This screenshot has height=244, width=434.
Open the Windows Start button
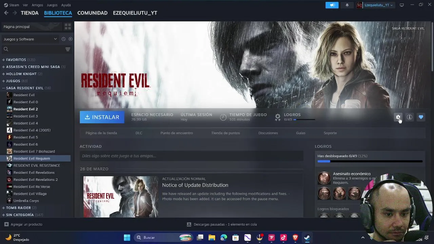pos(127,238)
